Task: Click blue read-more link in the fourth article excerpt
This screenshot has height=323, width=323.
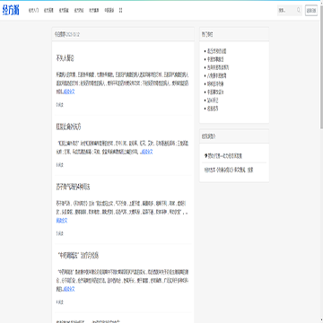Action: [x=69, y=289]
